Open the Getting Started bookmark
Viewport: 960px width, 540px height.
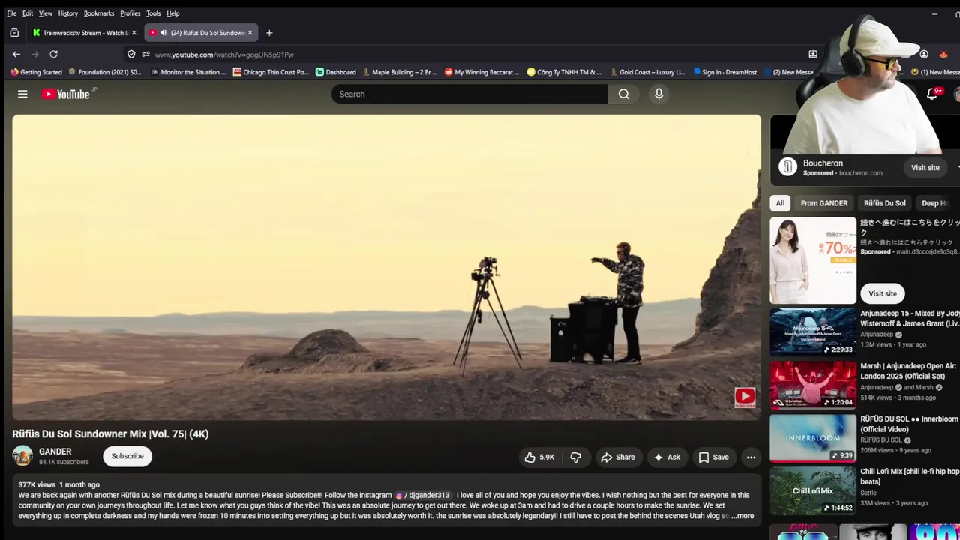click(x=36, y=72)
